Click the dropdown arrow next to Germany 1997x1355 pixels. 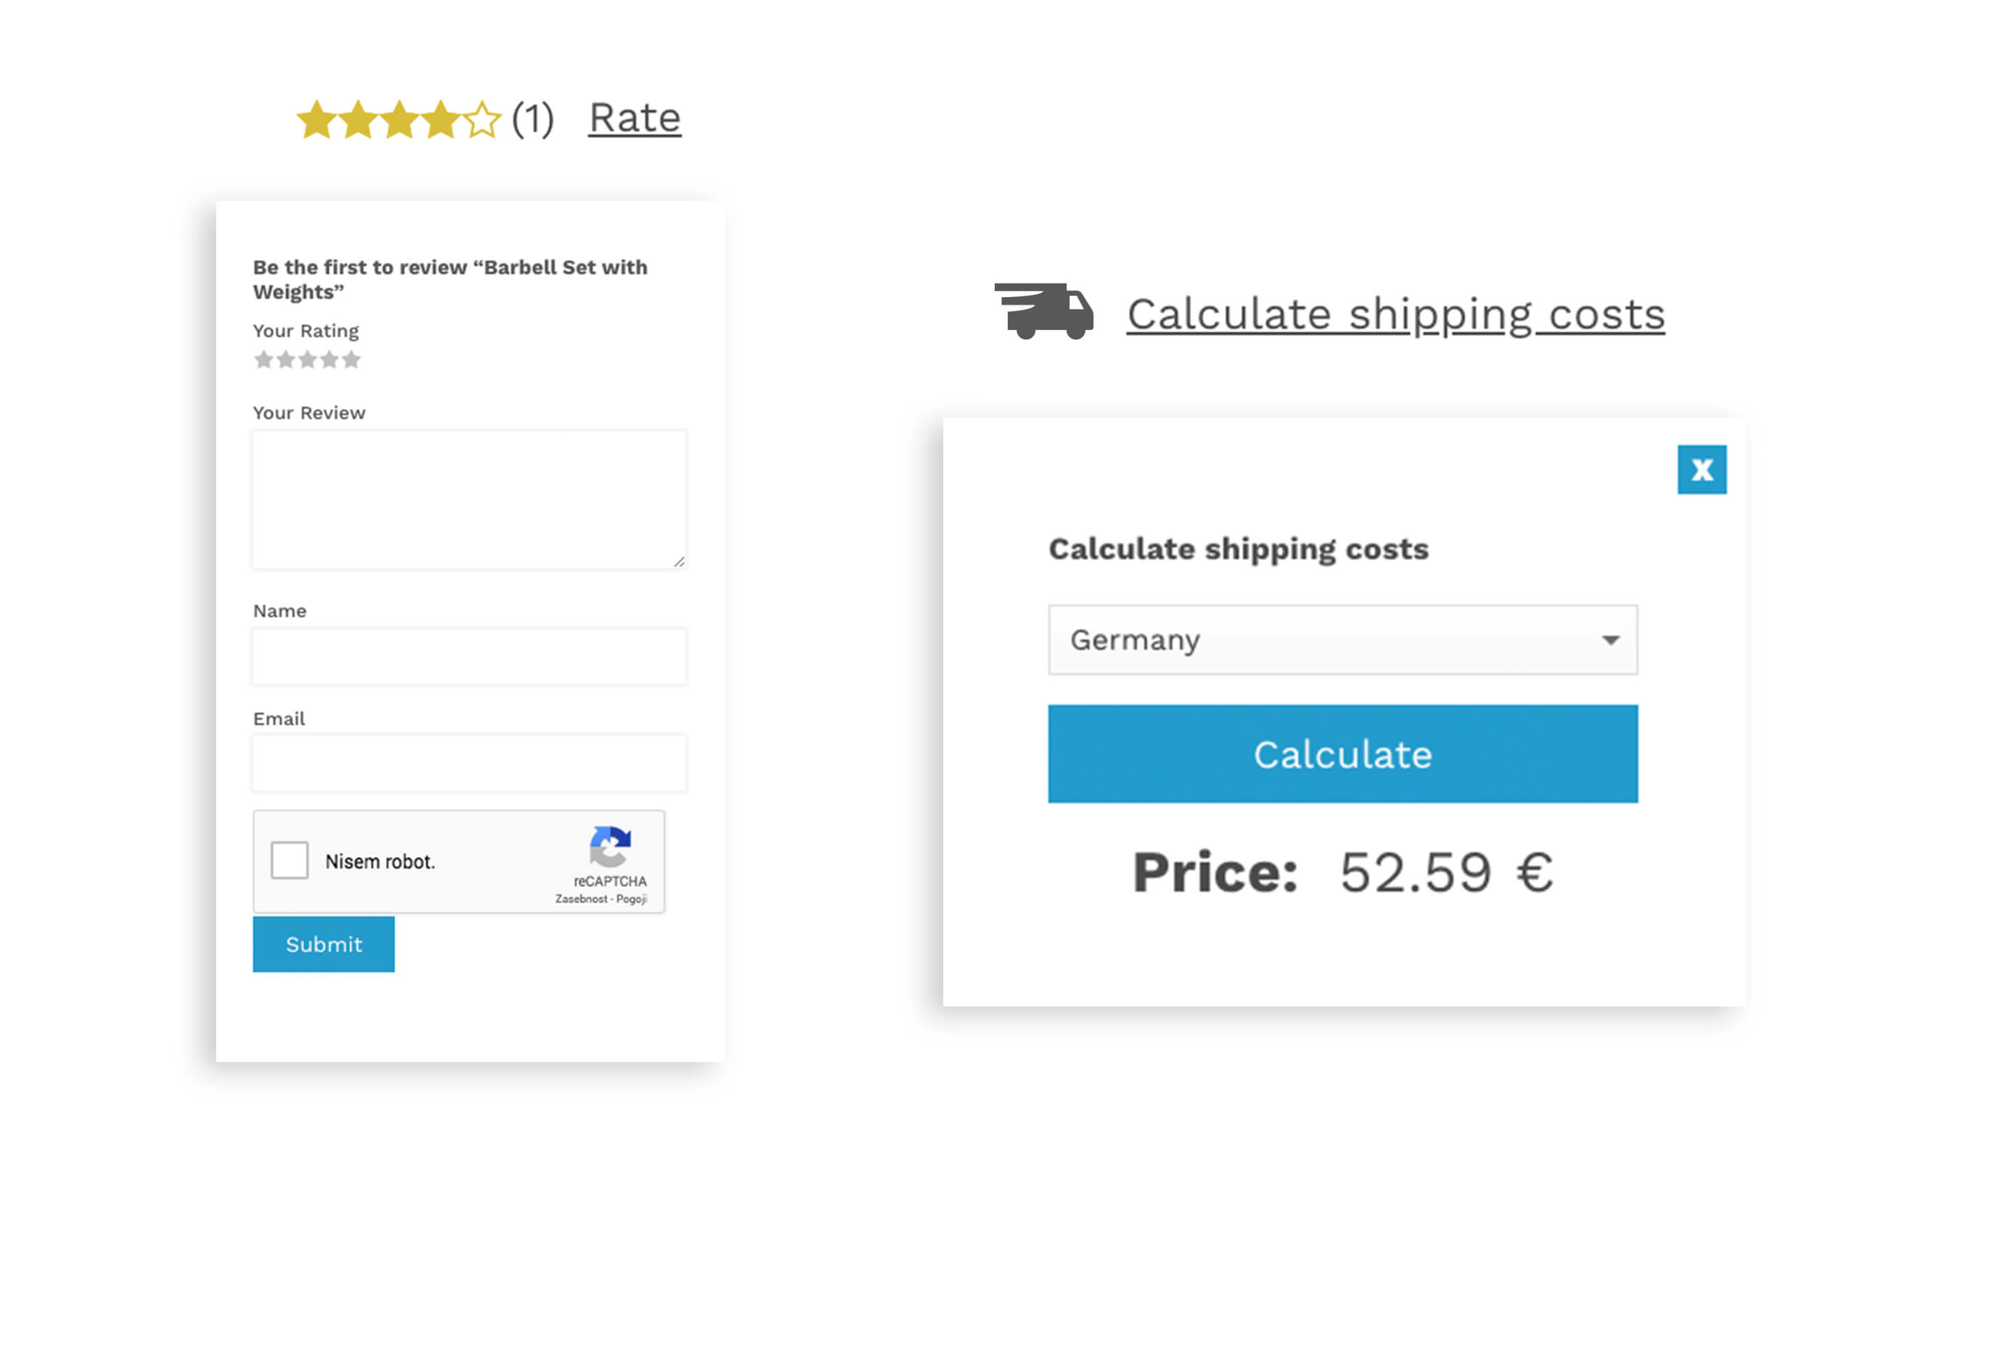(1612, 641)
